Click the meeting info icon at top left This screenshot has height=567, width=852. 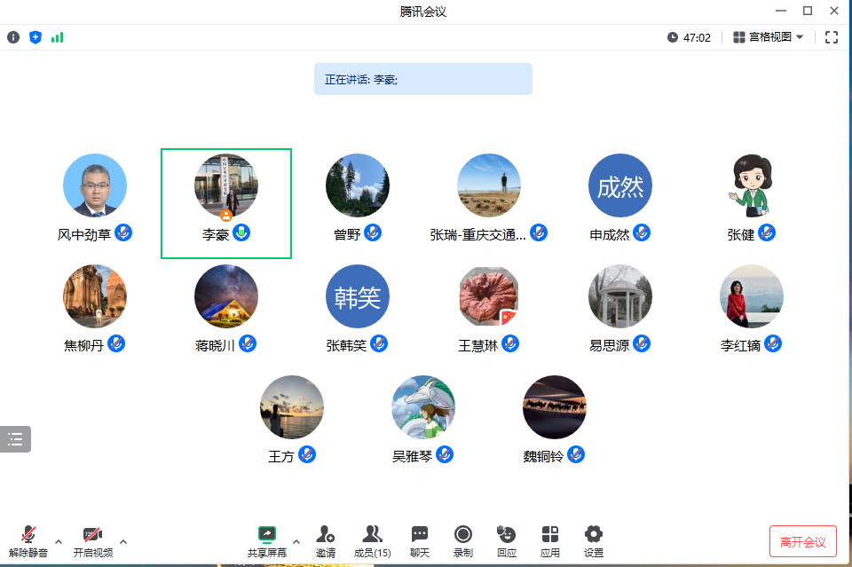[x=13, y=37]
